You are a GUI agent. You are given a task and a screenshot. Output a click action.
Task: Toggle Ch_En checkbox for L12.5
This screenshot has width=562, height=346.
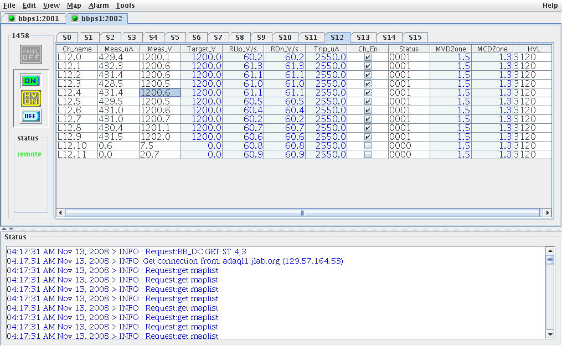(x=368, y=102)
